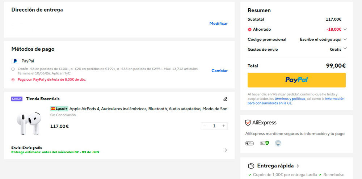Image resolution: width=362 pixels, height=179 pixels.
Task: Click the -18,00€ savings amount
Action: click(x=334, y=30)
